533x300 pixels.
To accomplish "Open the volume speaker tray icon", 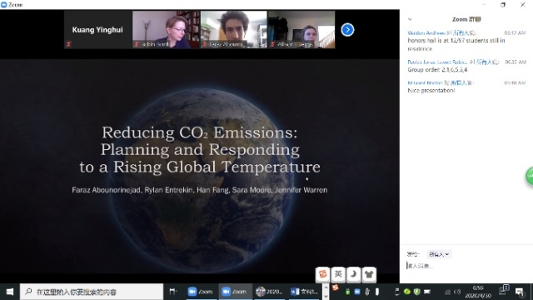I will (457, 292).
